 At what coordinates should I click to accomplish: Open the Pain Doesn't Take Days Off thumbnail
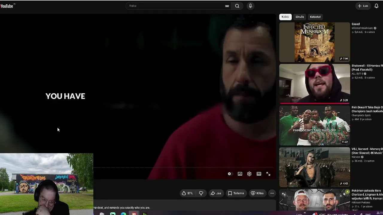[x=314, y=125]
